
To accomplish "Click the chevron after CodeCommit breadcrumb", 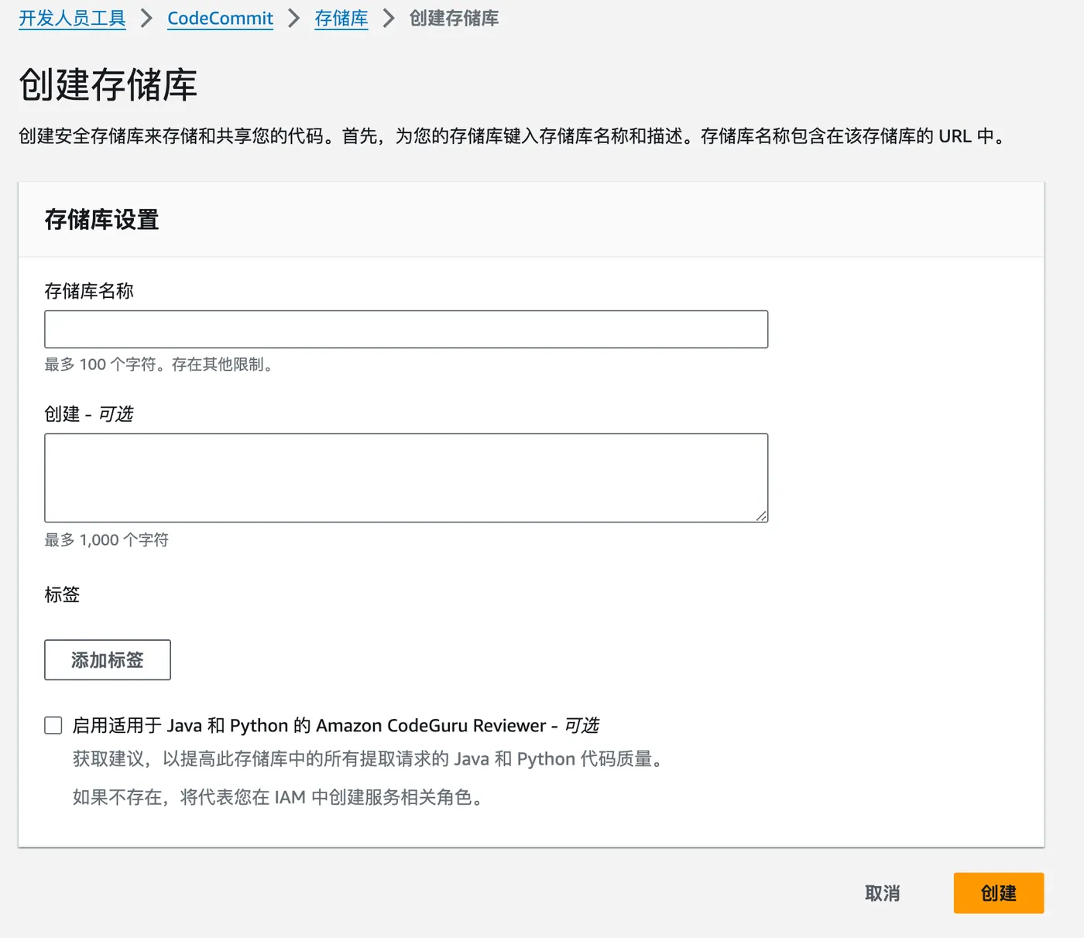I will click(293, 19).
